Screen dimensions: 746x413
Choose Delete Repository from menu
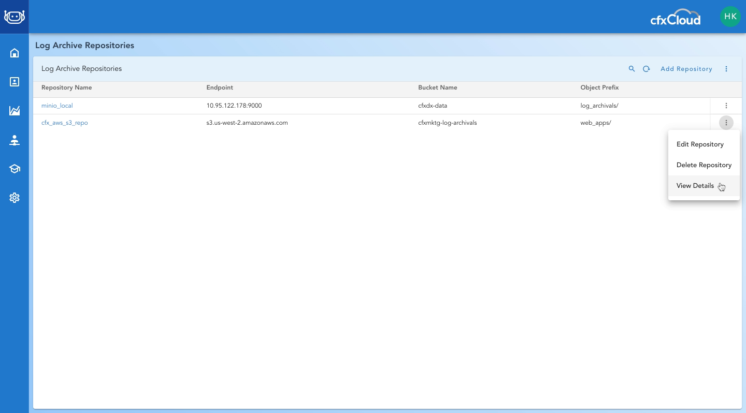pyautogui.click(x=704, y=165)
